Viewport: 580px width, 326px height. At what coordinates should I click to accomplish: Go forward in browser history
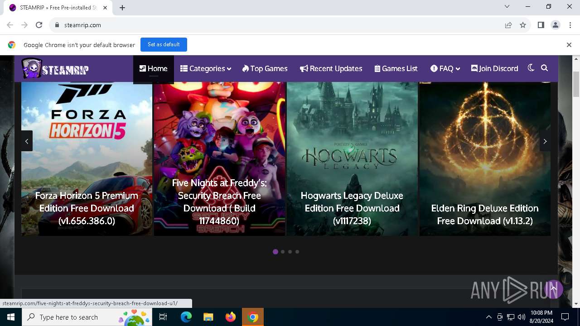[x=24, y=25]
